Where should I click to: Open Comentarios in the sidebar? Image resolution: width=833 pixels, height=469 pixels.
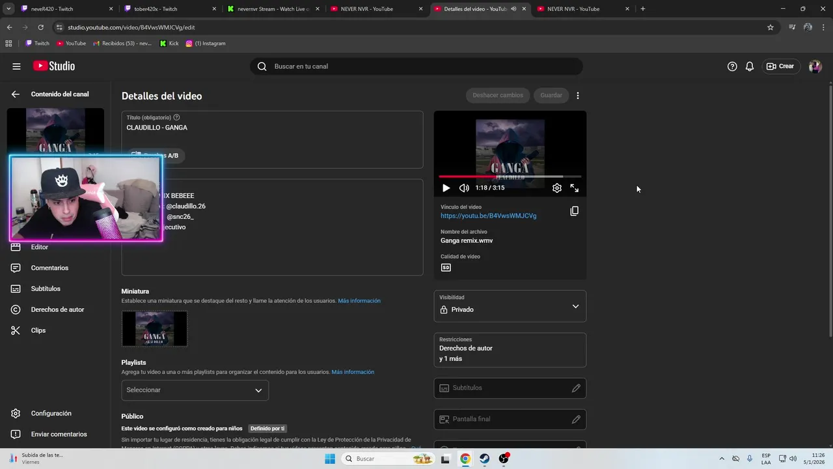coord(49,268)
